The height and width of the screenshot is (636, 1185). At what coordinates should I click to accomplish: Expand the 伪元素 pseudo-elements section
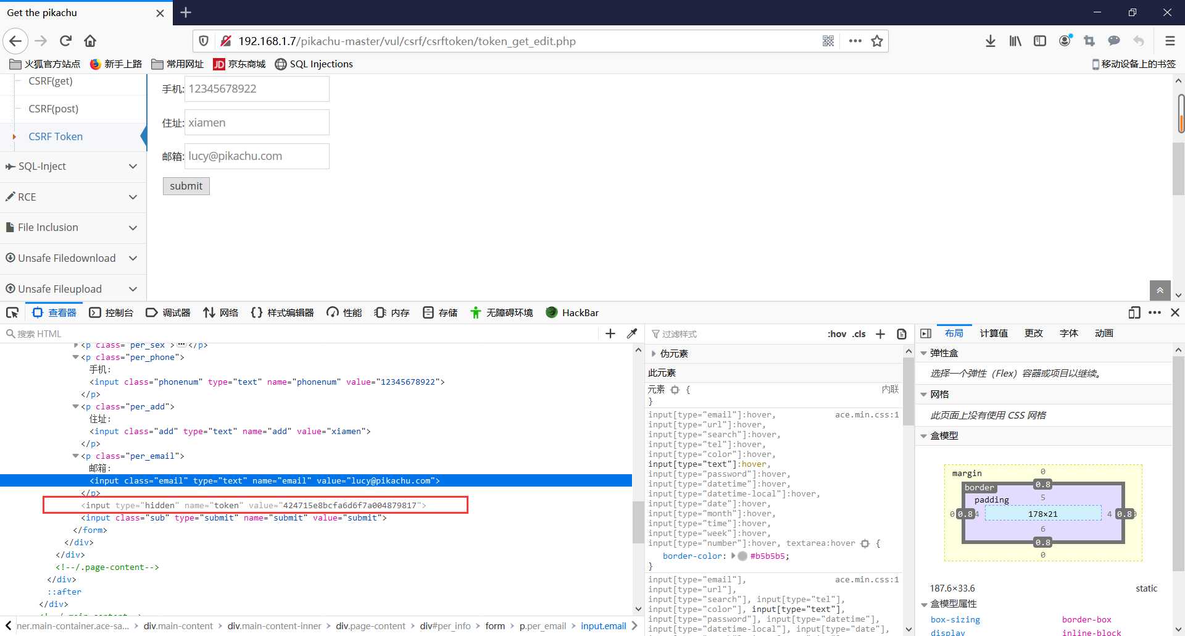[x=654, y=354]
